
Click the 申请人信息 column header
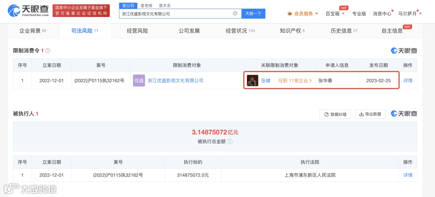point(337,66)
